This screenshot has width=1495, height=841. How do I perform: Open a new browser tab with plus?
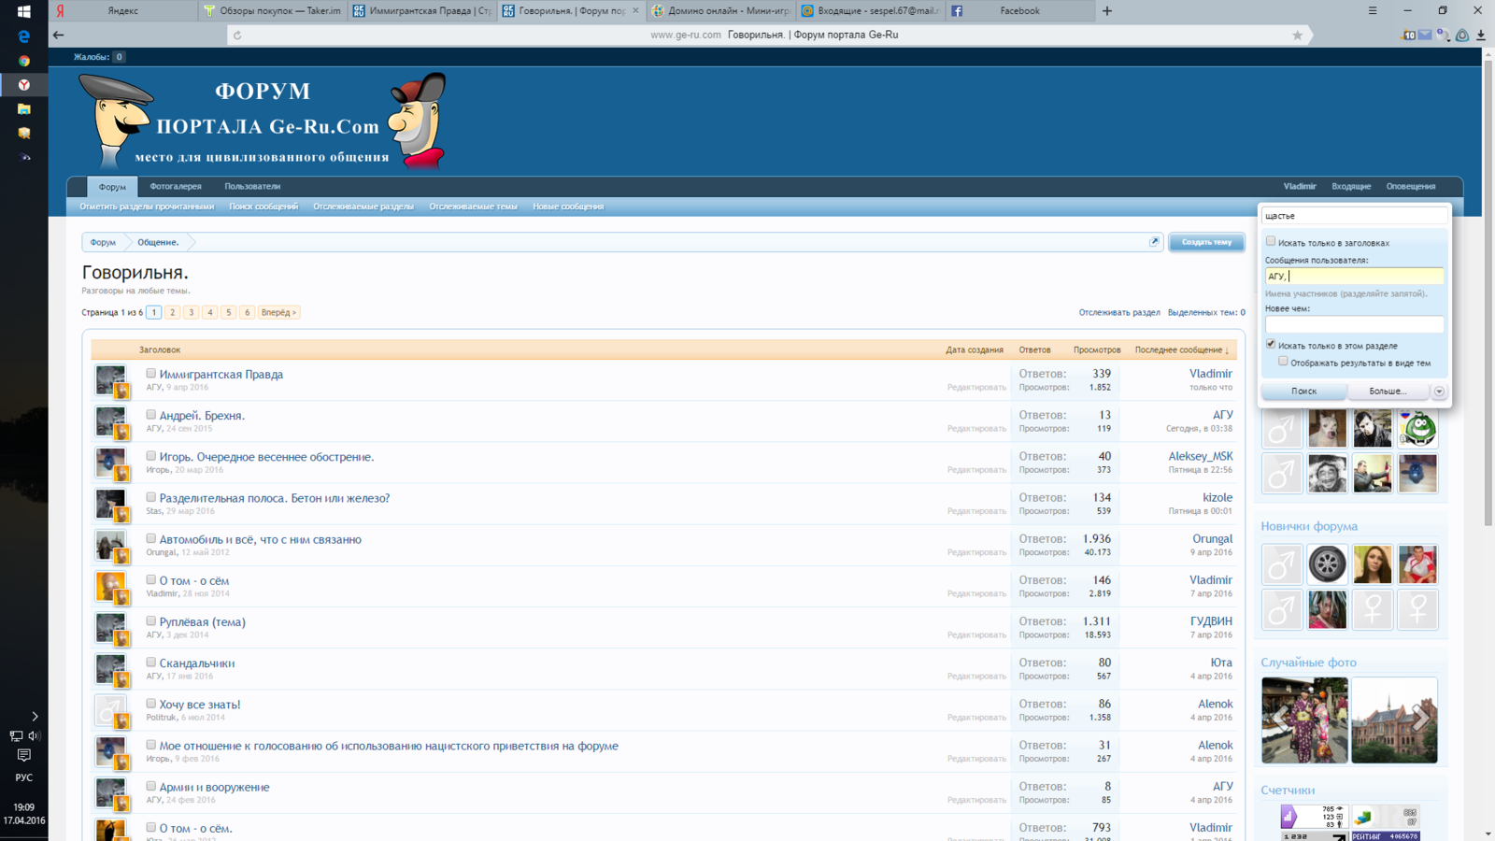click(x=1107, y=11)
